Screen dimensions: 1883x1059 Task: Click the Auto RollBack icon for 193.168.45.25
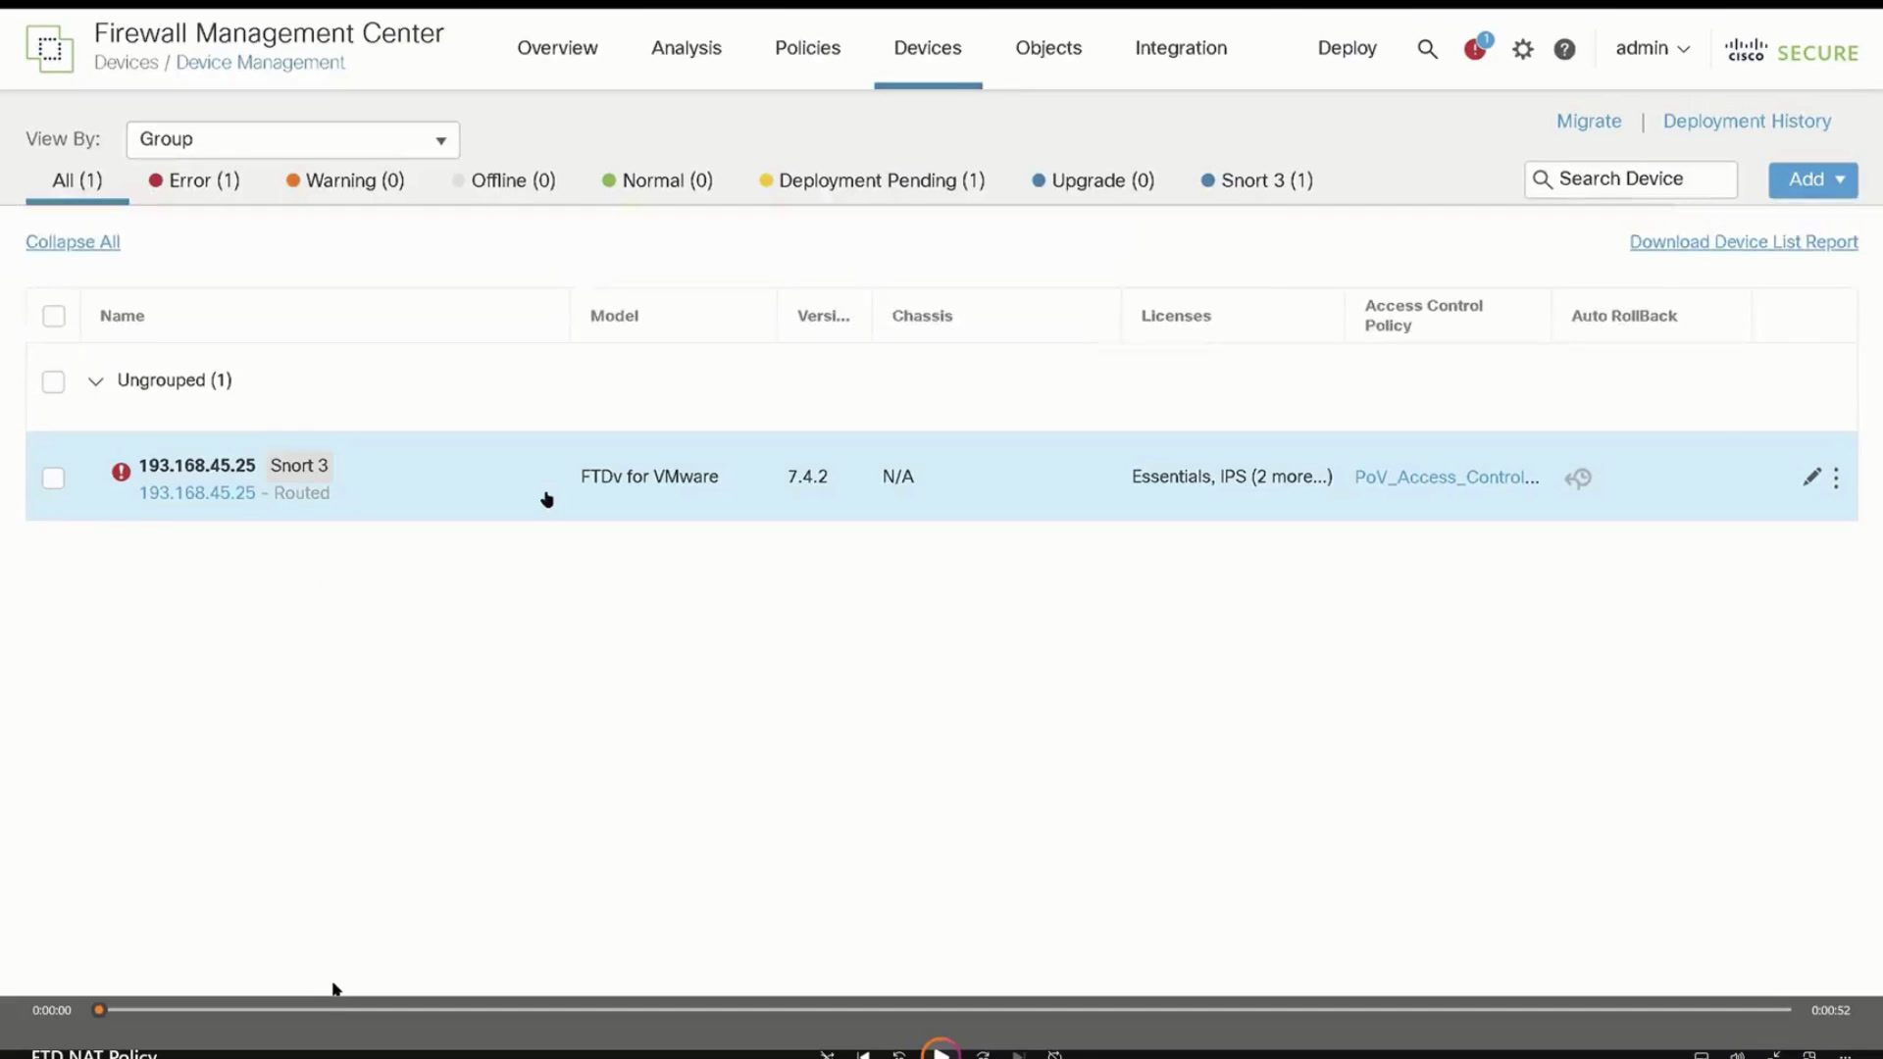click(1578, 478)
